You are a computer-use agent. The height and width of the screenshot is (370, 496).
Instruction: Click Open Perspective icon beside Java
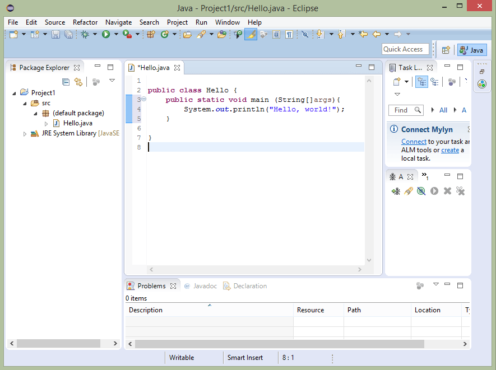[x=446, y=50]
